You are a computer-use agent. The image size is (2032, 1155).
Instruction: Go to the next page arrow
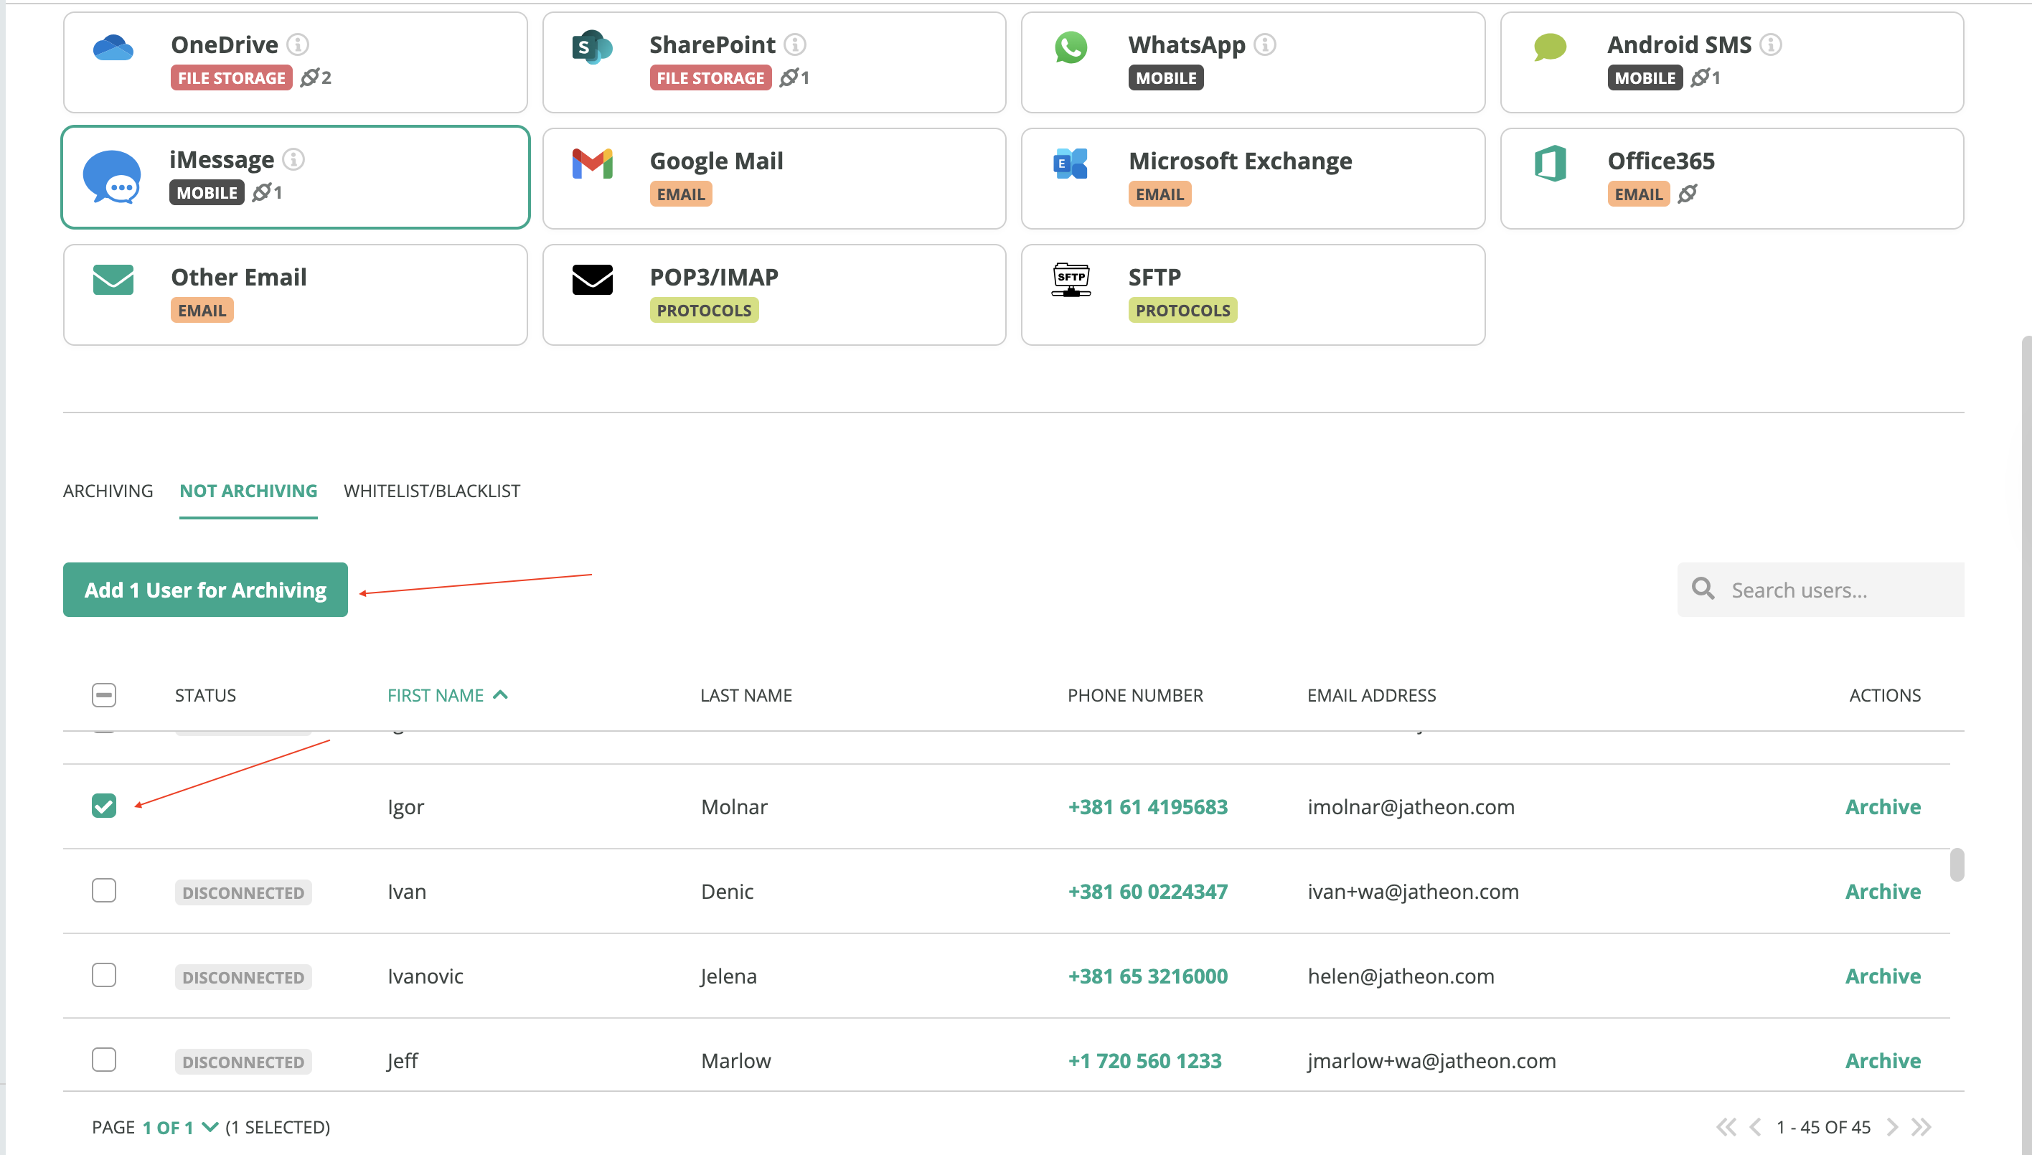[x=1892, y=1127]
